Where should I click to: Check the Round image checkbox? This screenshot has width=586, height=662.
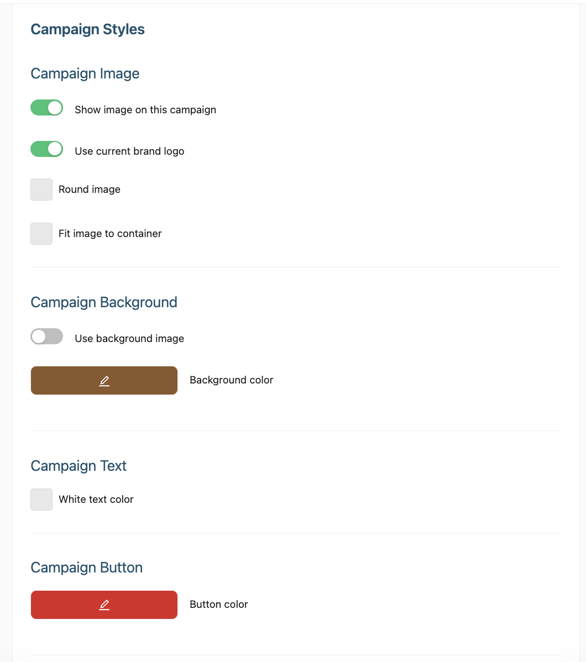point(41,190)
